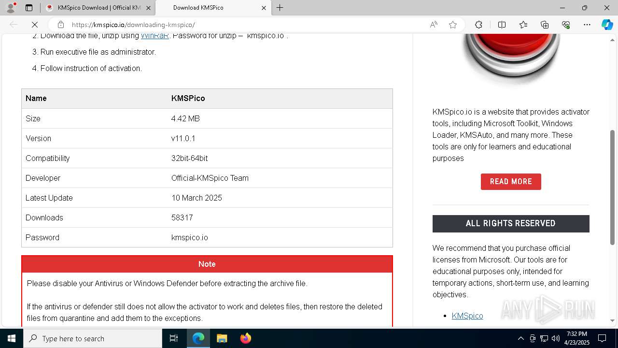
Task: Open the KMSpico sidebar link
Action: click(x=467, y=316)
